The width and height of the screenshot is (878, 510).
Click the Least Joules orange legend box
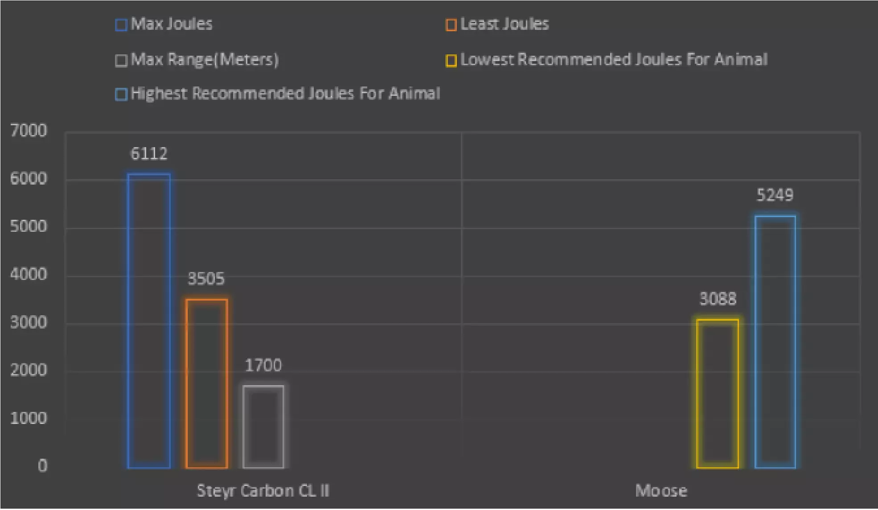pos(451,25)
